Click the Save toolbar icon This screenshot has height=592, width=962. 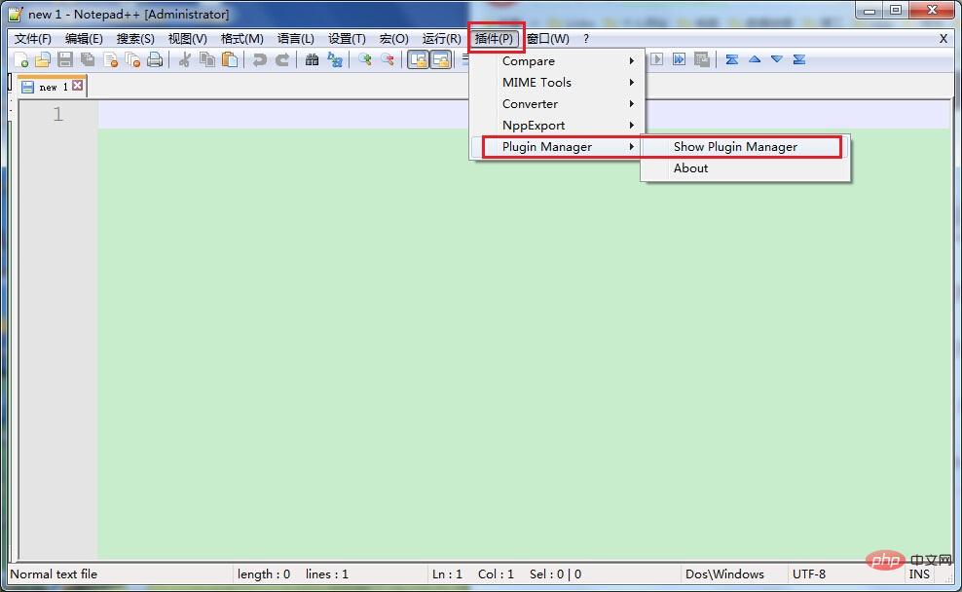[64, 59]
